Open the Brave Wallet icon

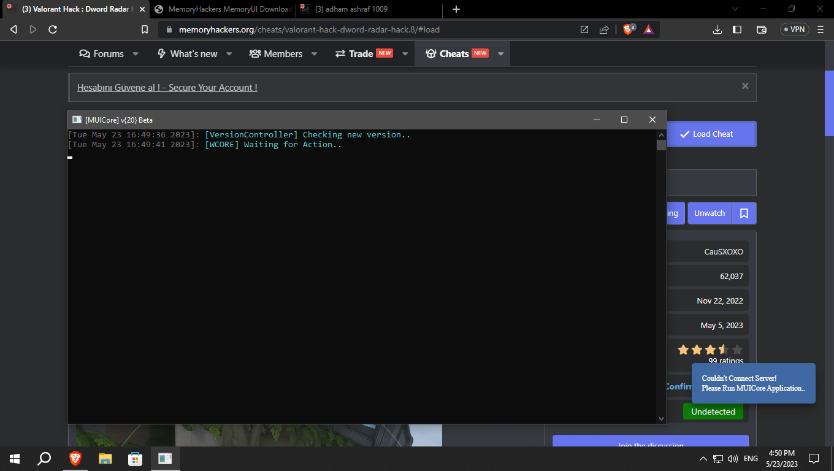pyautogui.click(x=762, y=29)
